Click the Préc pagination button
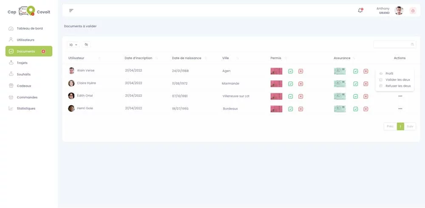 (x=390, y=126)
